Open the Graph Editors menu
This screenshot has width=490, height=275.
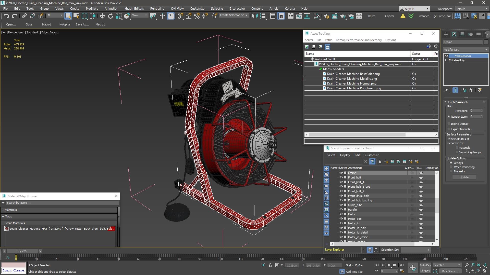click(x=134, y=8)
